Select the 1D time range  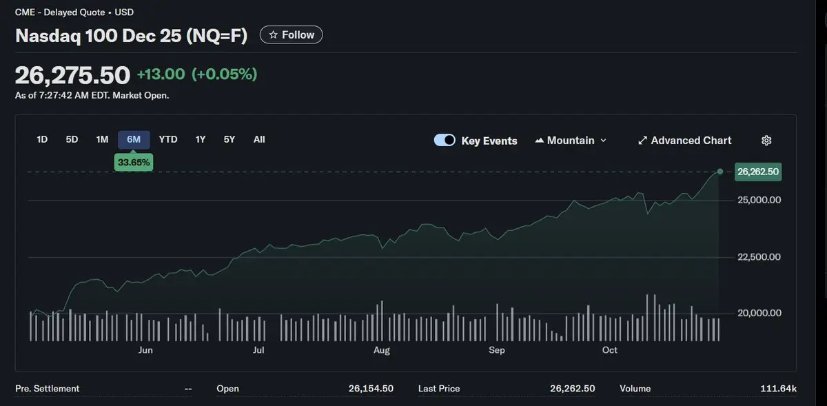[42, 139]
